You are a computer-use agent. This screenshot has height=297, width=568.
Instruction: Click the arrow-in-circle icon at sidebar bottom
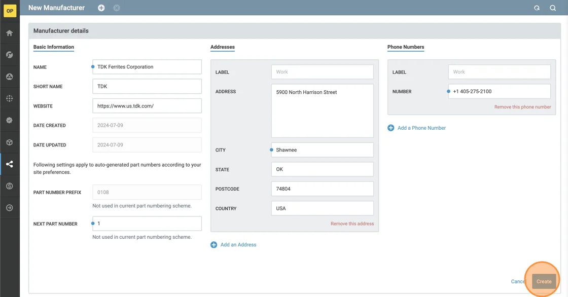(10, 208)
